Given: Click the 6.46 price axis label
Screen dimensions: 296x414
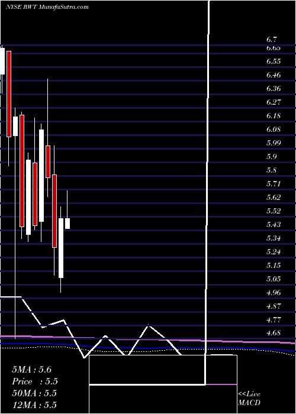Looking at the screenshot, I should [x=273, y=75].
